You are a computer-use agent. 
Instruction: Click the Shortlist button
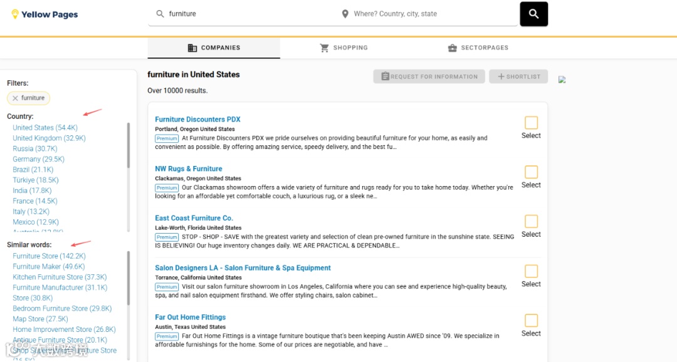coord(518,76)
